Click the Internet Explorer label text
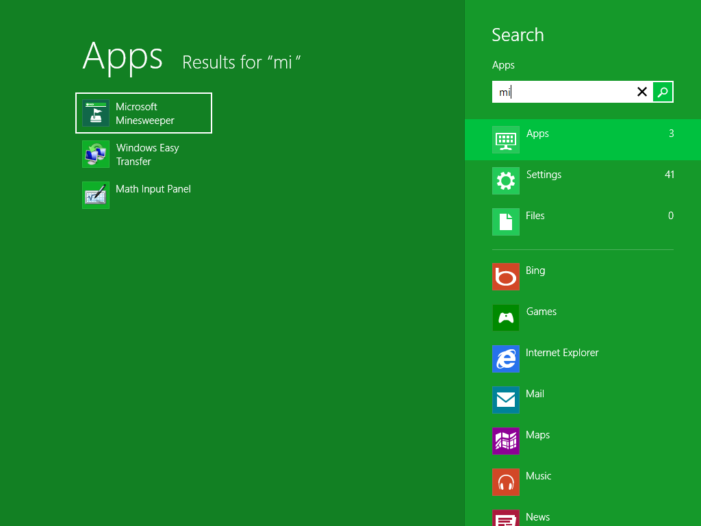 [x=562, y=353]
